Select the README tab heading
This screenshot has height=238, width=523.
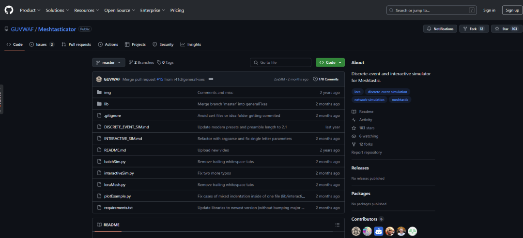(x=108, y=224)
